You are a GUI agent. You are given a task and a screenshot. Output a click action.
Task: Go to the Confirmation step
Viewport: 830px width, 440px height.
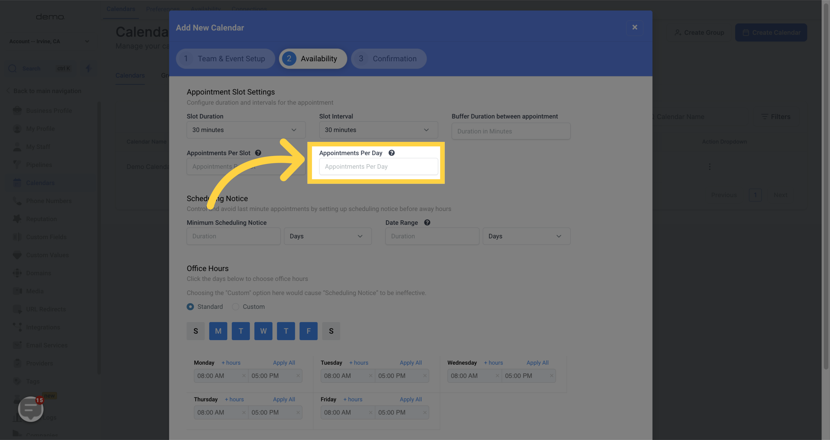[x=389, y=59]
